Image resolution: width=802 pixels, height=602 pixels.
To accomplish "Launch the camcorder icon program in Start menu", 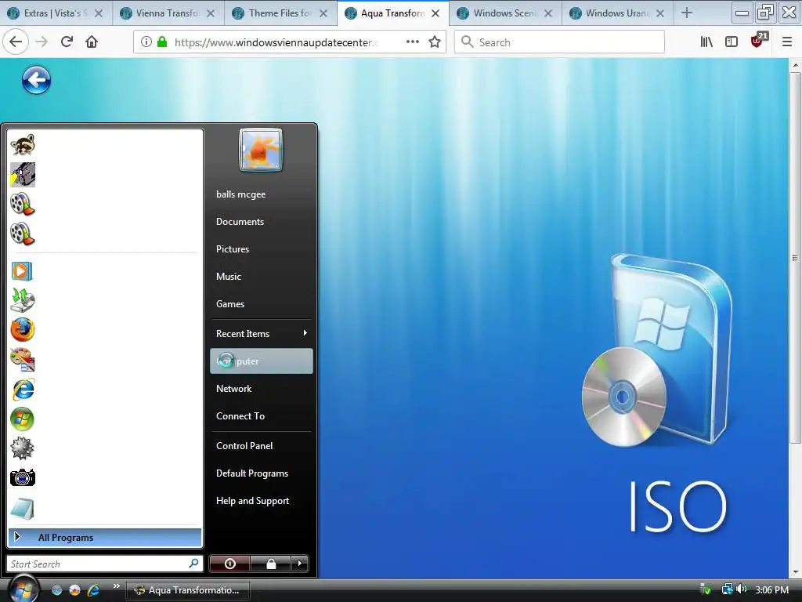I will pyautogui.click(x=23, y=175).
